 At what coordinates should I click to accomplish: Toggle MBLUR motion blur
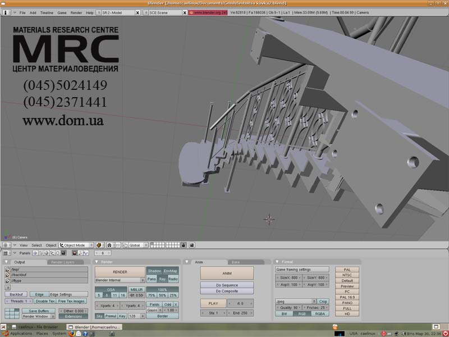pos(136,290)
